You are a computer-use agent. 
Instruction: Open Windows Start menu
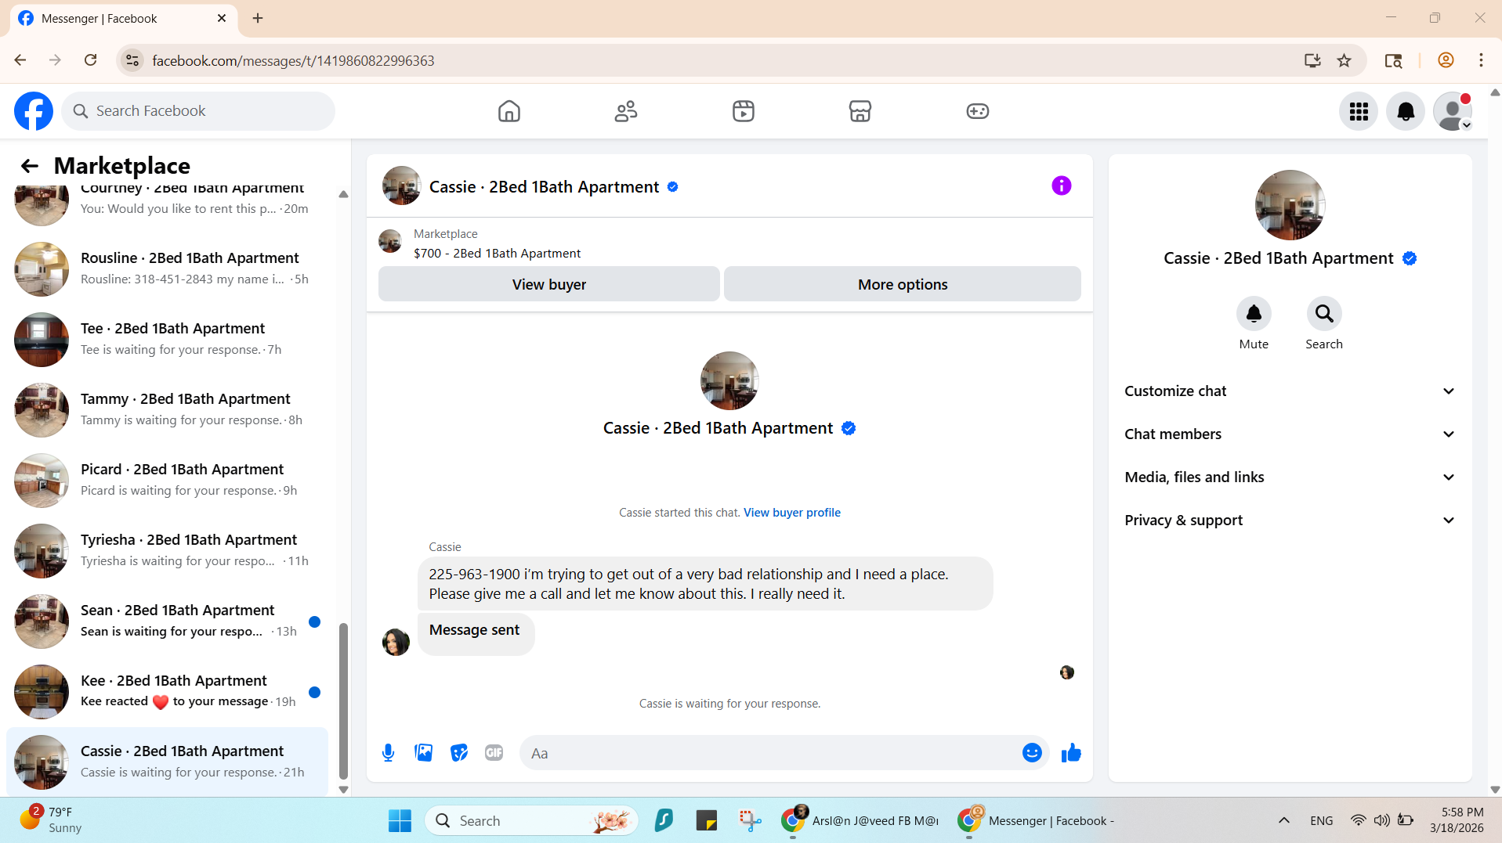coord(400,820)
